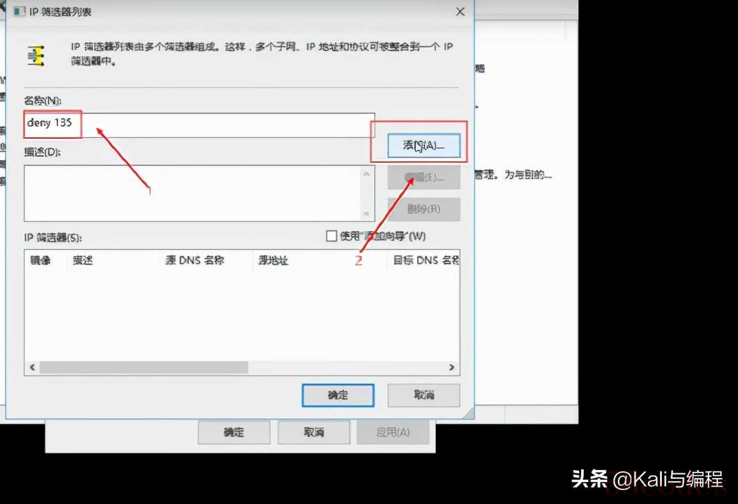Click the source DNS name column header
This screenshot has height=504, width=738.
click(206, 260)
